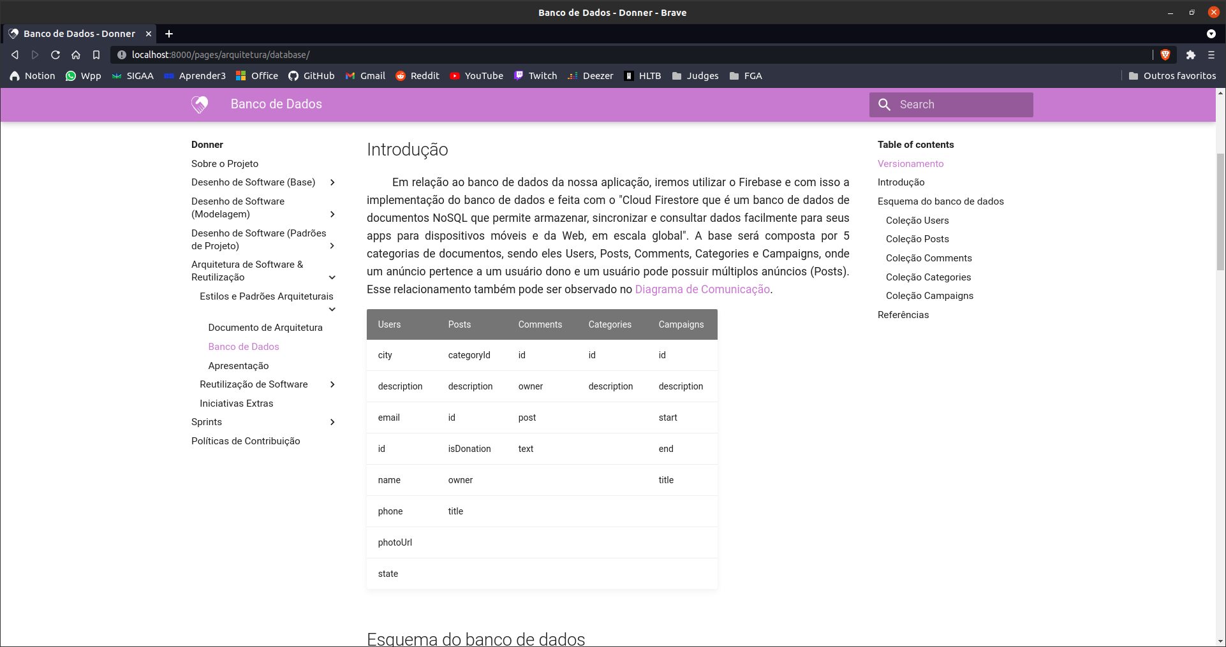Click the Users table column header

coord(389,324)
